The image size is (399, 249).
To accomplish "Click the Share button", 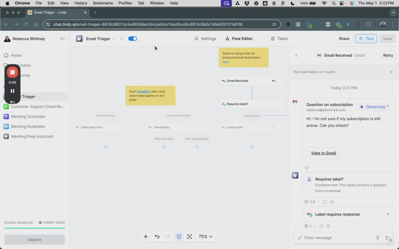I will point(344,39).
